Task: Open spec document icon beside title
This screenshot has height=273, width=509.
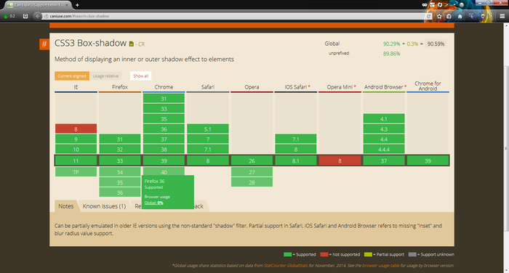Action: (x=131, y=44)
